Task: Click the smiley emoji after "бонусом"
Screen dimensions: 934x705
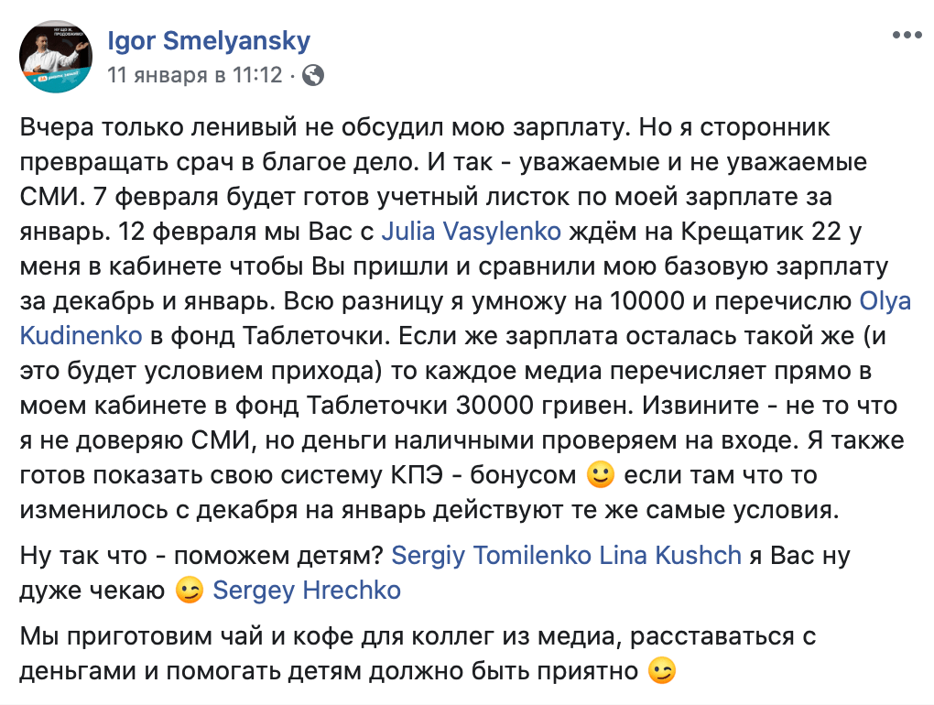Action: 597,476
